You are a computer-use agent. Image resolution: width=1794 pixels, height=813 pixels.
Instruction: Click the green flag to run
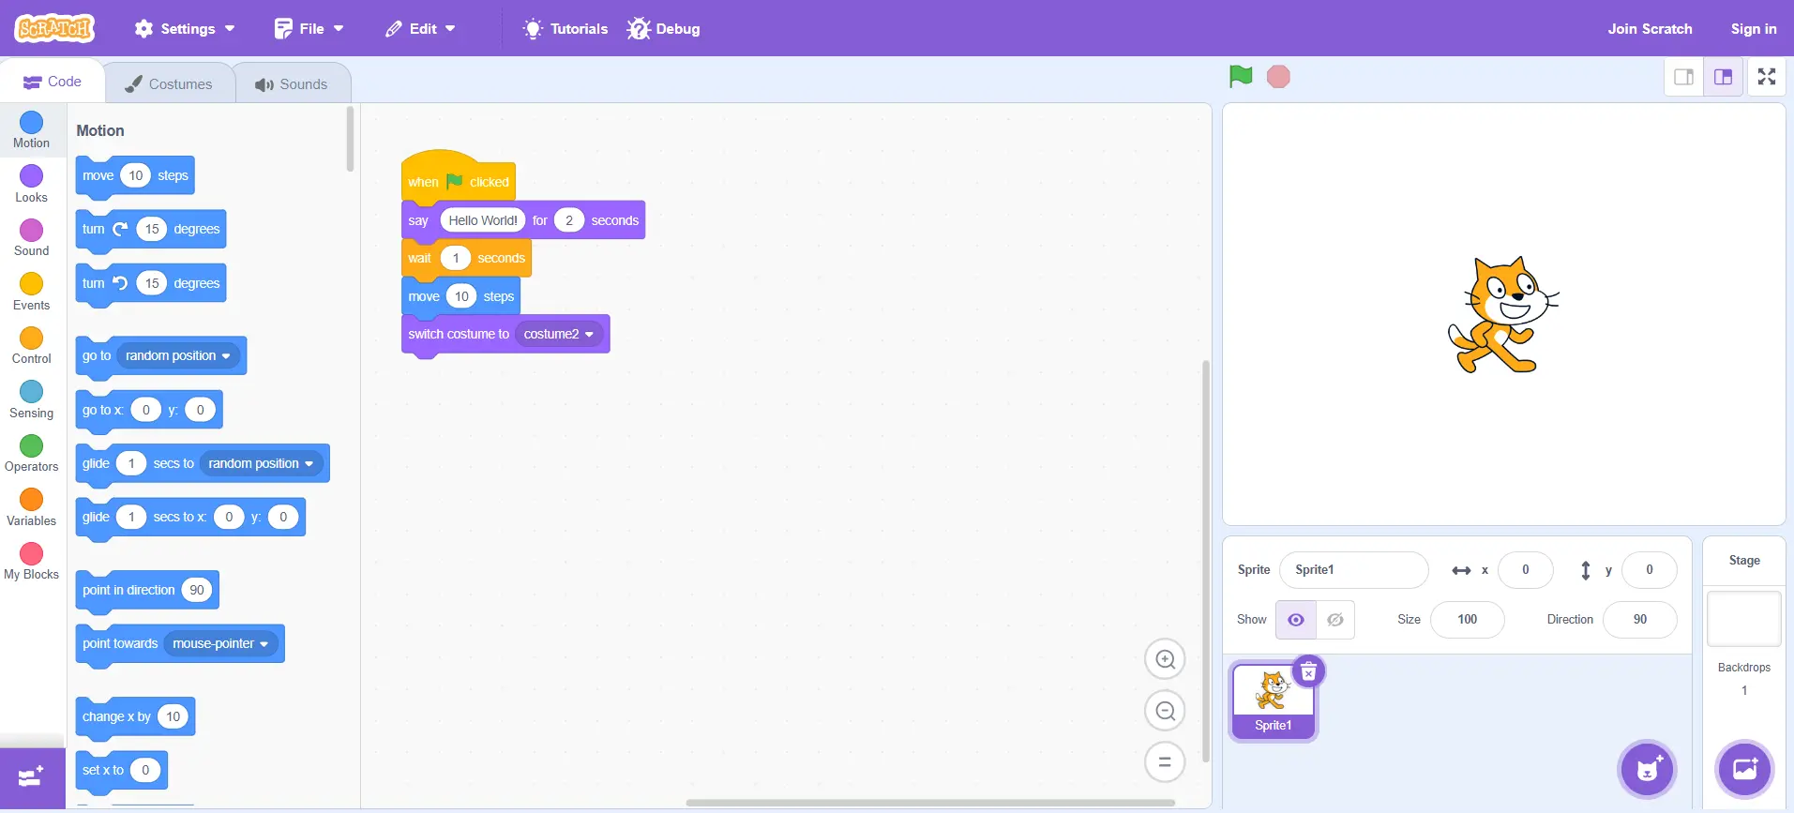(x=1240, y=77)
